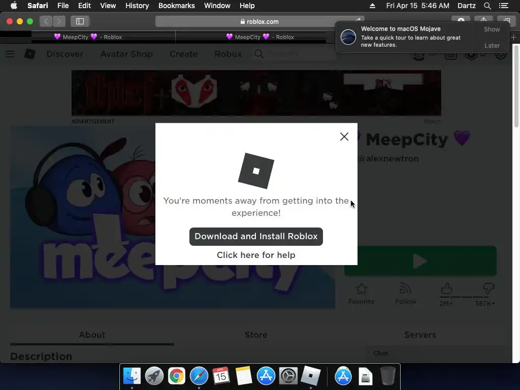Switch to the second MeepCity tab

260,37
